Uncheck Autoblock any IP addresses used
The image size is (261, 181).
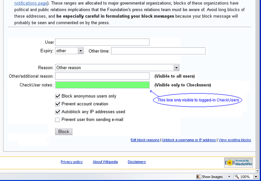(58, 112)
